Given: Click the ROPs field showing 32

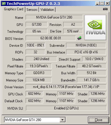Looking at the screenshot, I should (35, 52).
